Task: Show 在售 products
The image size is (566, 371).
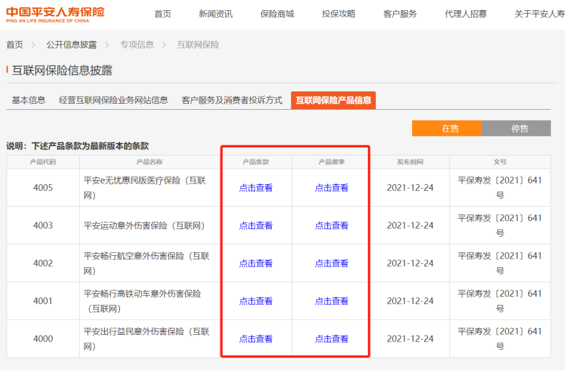Action: click(447, 128)
